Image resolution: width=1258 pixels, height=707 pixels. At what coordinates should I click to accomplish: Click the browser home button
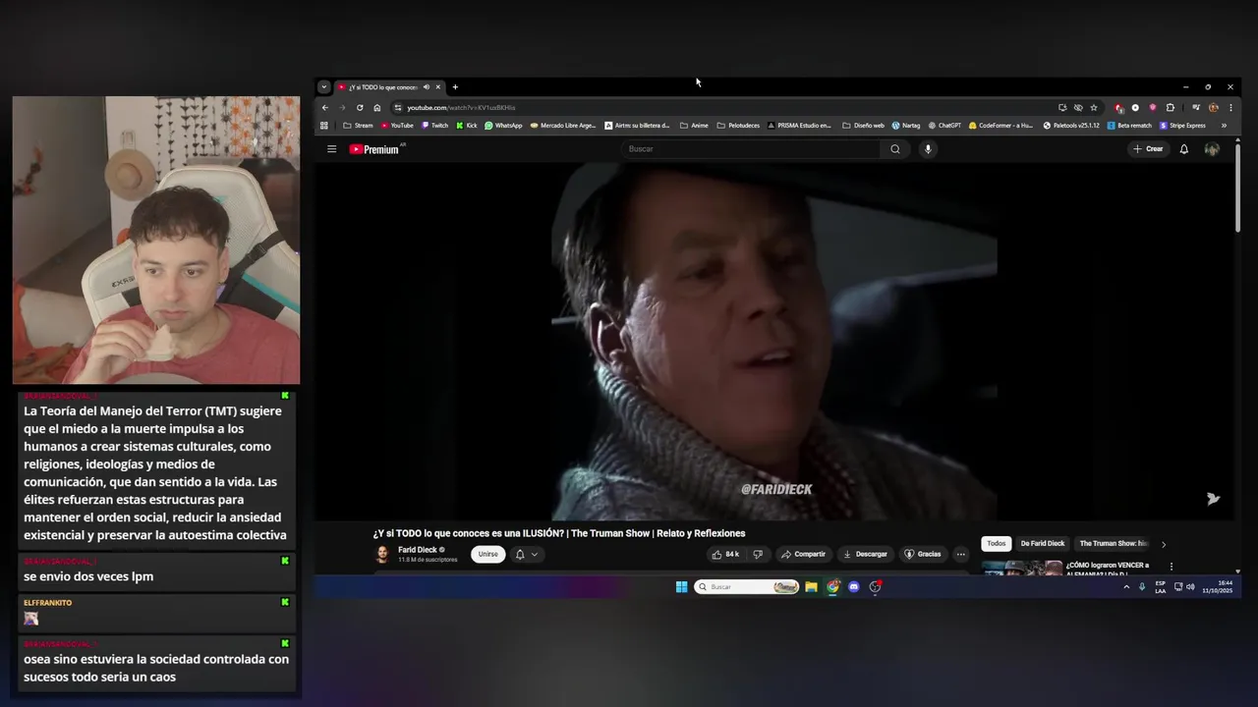pyautogui.click(x=376, y=108)
